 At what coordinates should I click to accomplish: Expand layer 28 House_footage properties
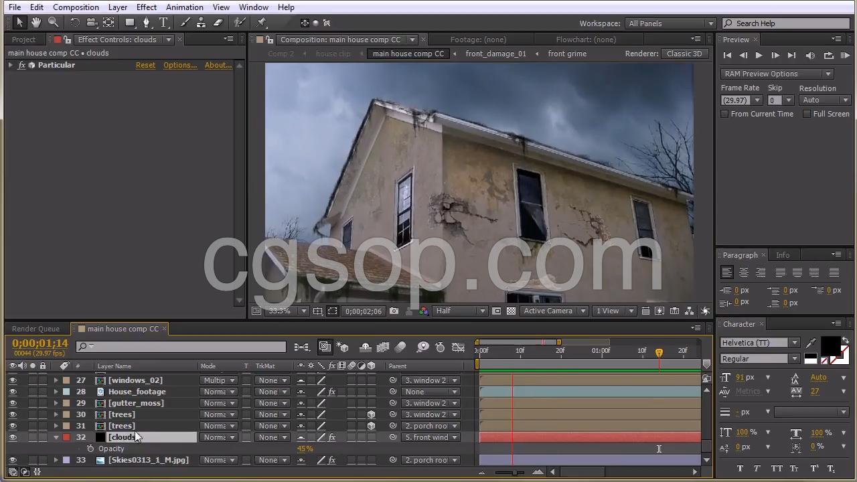[x=56, y=392]
